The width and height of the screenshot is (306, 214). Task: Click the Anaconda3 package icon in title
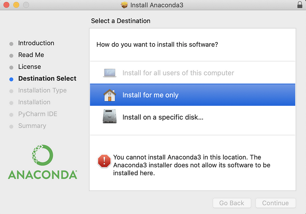point(124,5)
